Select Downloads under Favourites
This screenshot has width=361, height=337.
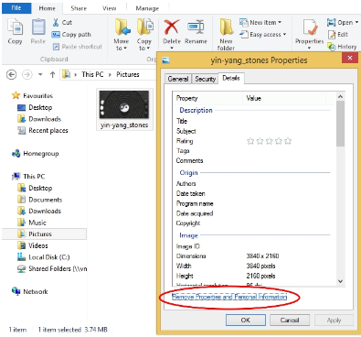39,119
